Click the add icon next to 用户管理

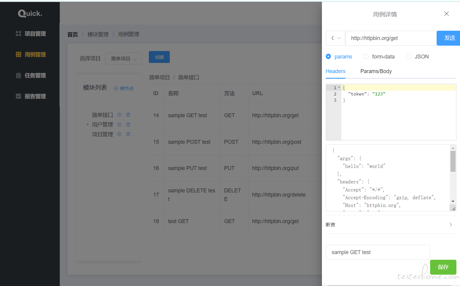point(119,125)
